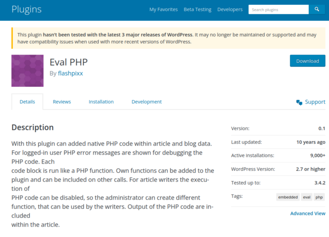Select the eval tag

click(x=306, y=197)
